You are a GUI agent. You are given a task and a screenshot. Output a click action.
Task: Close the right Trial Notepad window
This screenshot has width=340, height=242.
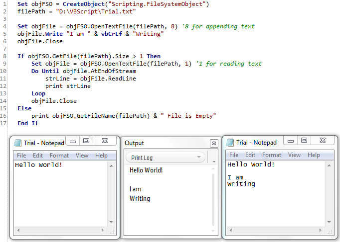coord(323,141)
